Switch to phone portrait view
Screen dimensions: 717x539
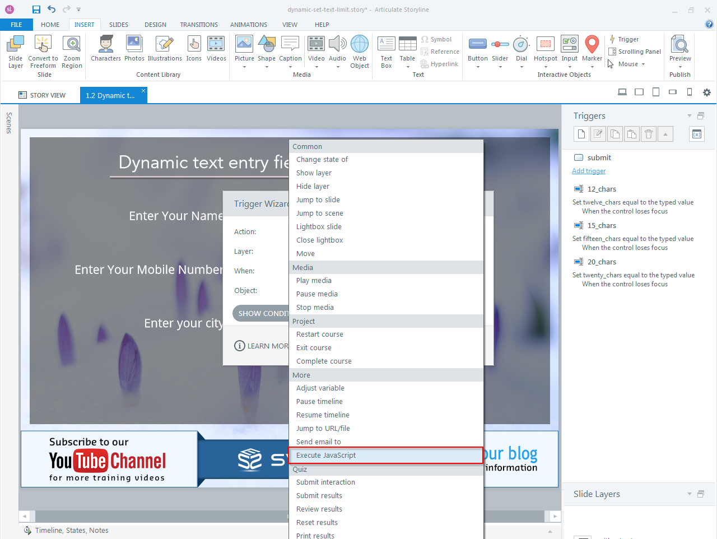coord(690,92)
